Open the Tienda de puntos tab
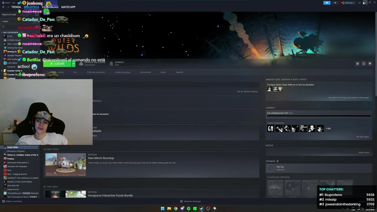377x212 pixels. (x=122, y=72)
